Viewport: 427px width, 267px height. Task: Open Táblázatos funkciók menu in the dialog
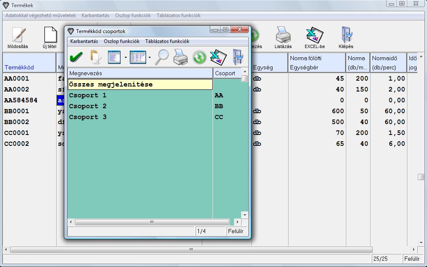click(x=167, y=41)
